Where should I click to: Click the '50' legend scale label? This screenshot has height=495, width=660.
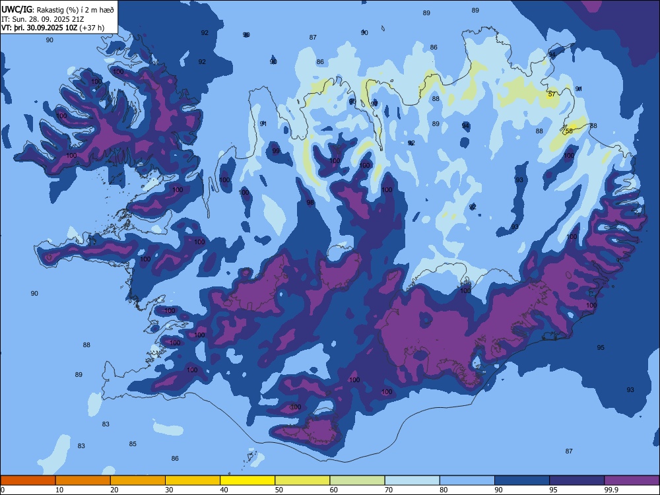tap(279, 490)
